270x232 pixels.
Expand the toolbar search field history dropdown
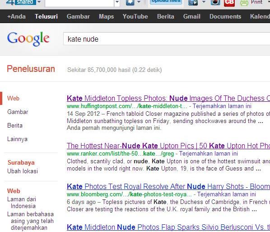coord(117,2)
